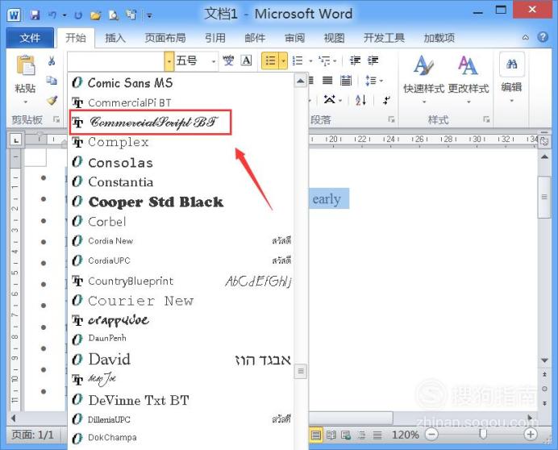Screen dimensions: 558x450
Task: Expand the numbering list dropdown arrow
Action: click(x=310, y=61)
